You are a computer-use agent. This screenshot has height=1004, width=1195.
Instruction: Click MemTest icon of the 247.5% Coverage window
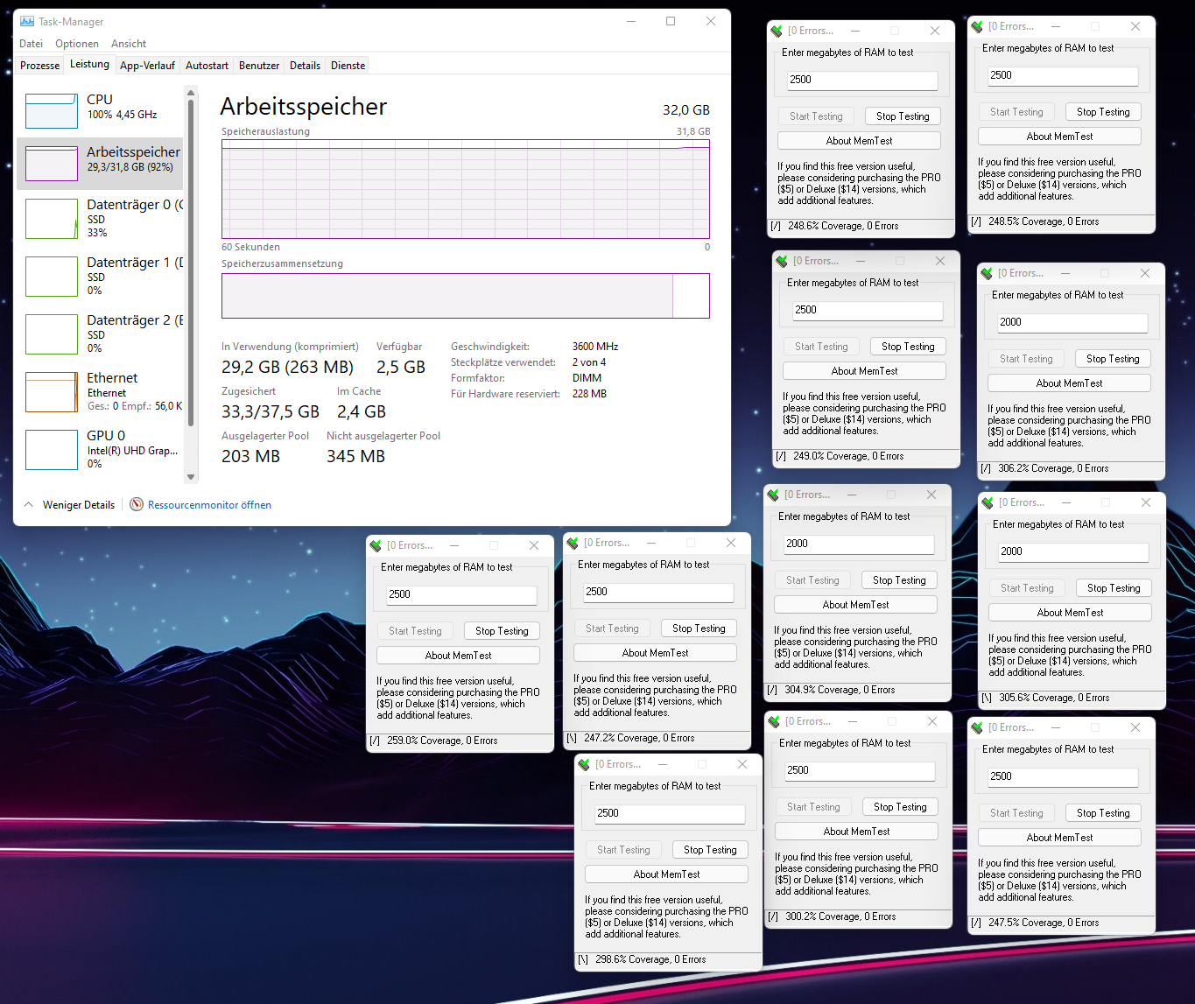tap(976, 727)
